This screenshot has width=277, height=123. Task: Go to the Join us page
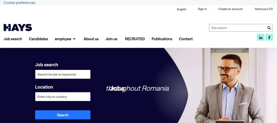tap(111, 39)
